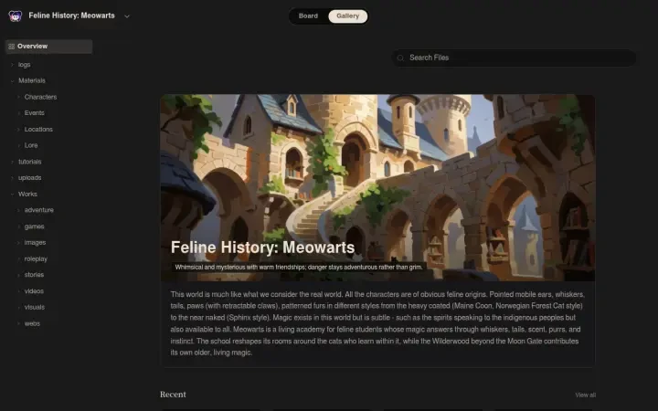Open the Works folder label

pyautogui.click(x=27, y=194)
